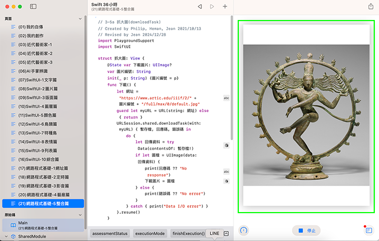This screenshot has height=241, width=379.
Task: Collapse the 原始碼 section chevron
Action: [80, 215]
